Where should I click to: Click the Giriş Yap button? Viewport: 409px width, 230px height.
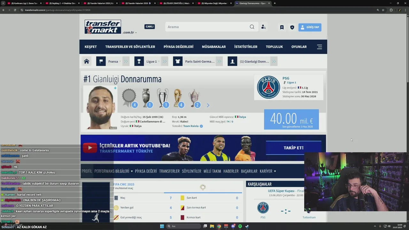(310, 27)
